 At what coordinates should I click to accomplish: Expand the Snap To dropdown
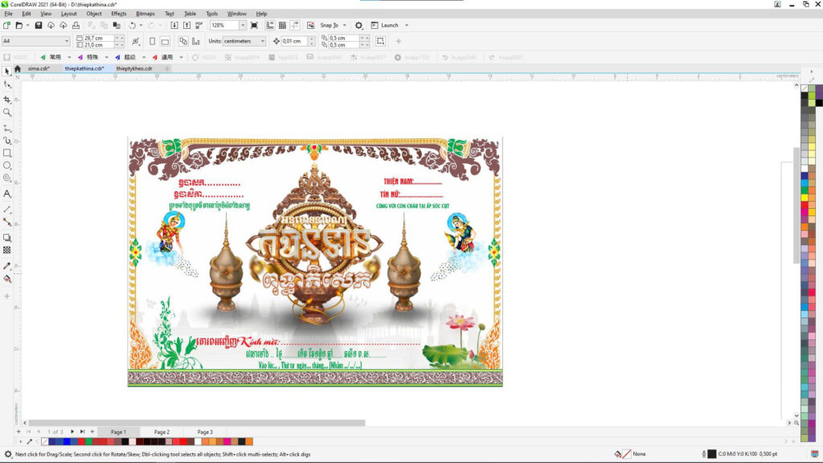click(x=344, y=25)
